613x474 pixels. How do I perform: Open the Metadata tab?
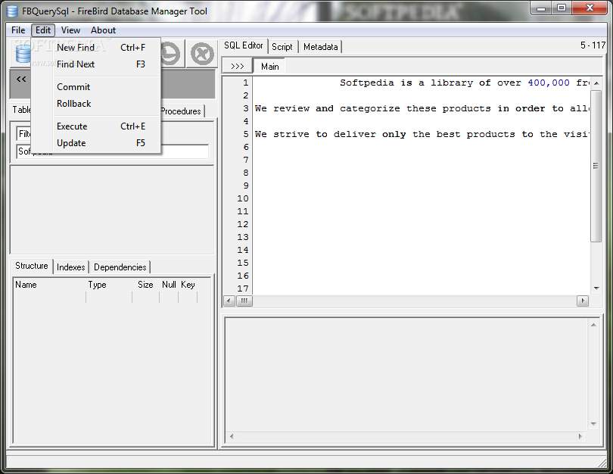(x=320, y=47)
